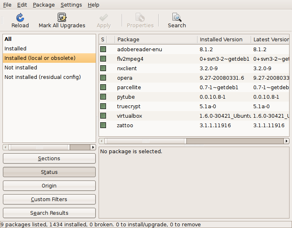Click the status bar packages listed text
The height and width of the screenshot is (228, 292).
coord(101,224)
